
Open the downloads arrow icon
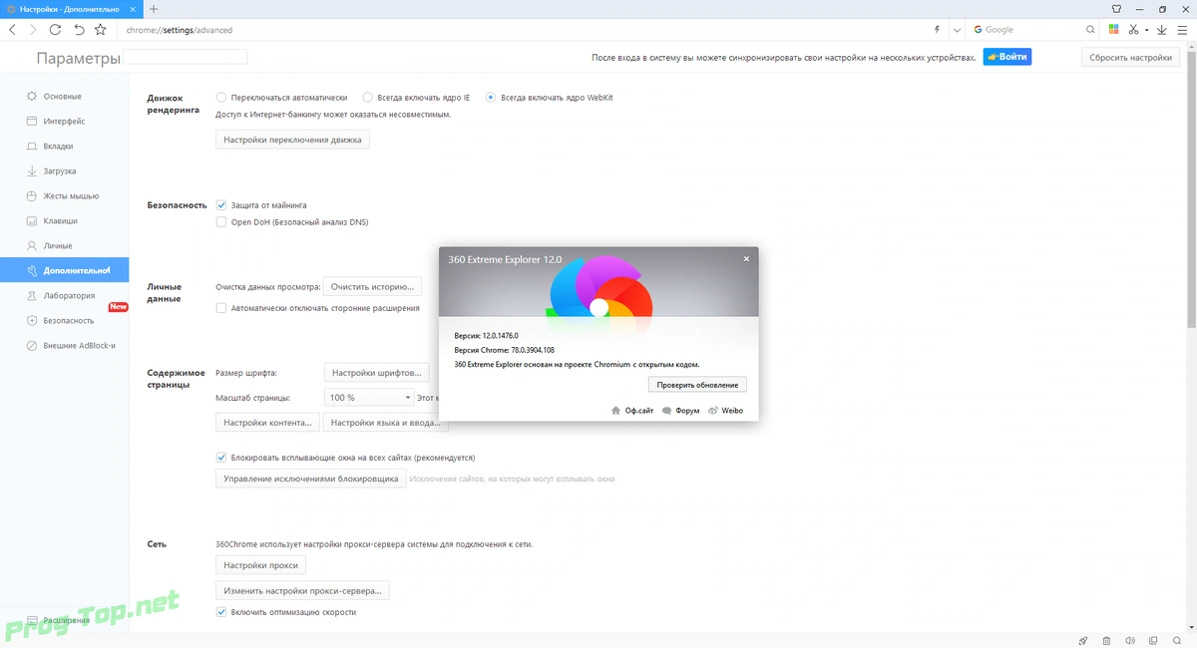point(1162,30)
